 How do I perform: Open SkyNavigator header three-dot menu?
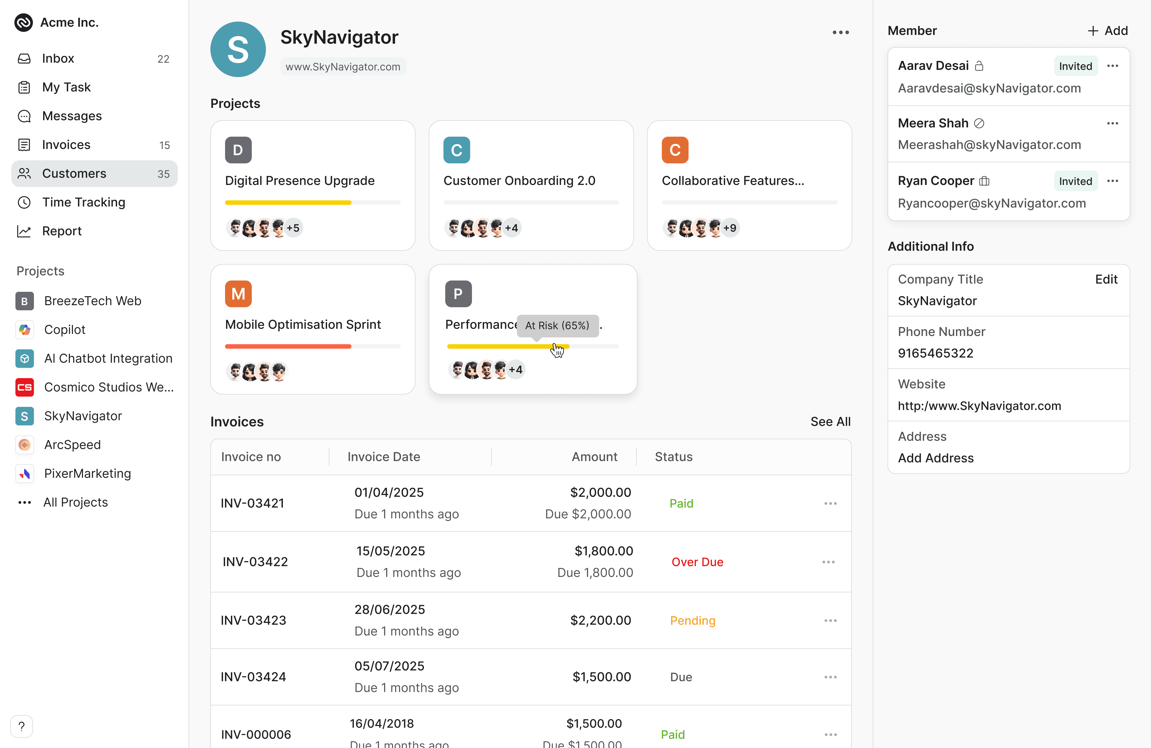[841, 32]
